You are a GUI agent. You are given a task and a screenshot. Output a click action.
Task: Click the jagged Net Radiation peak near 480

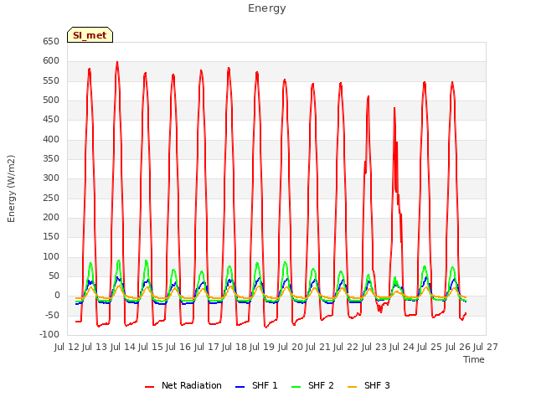point(394,109)
